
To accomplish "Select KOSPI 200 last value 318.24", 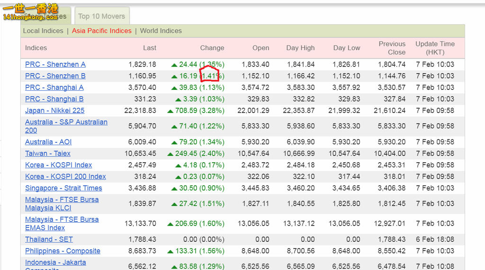I will point(145,176).
